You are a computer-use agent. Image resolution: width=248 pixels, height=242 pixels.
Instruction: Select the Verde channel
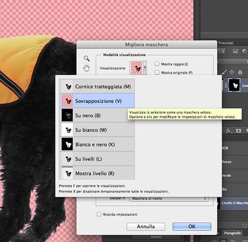pos(235,175)
